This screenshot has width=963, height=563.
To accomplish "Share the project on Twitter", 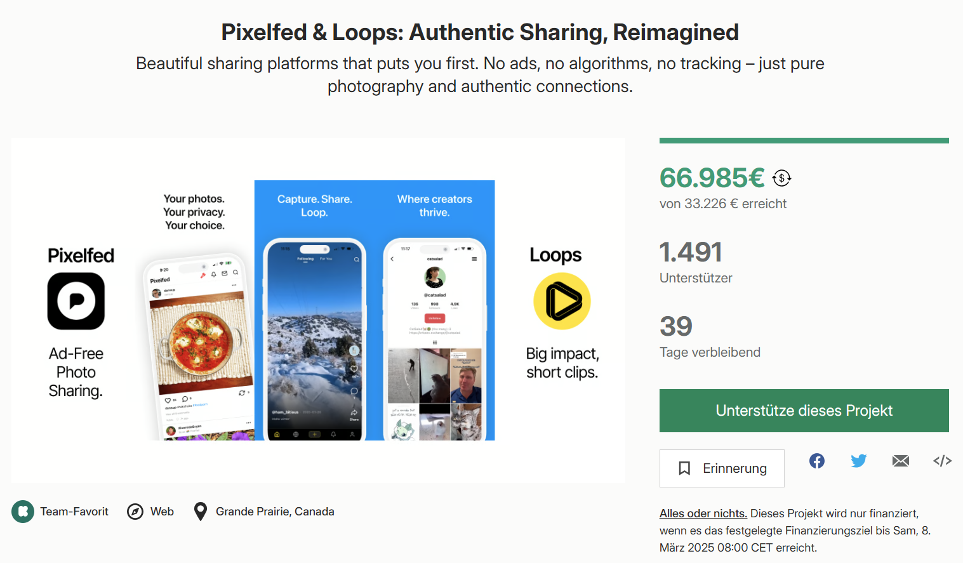I will (x=859, y=461).
